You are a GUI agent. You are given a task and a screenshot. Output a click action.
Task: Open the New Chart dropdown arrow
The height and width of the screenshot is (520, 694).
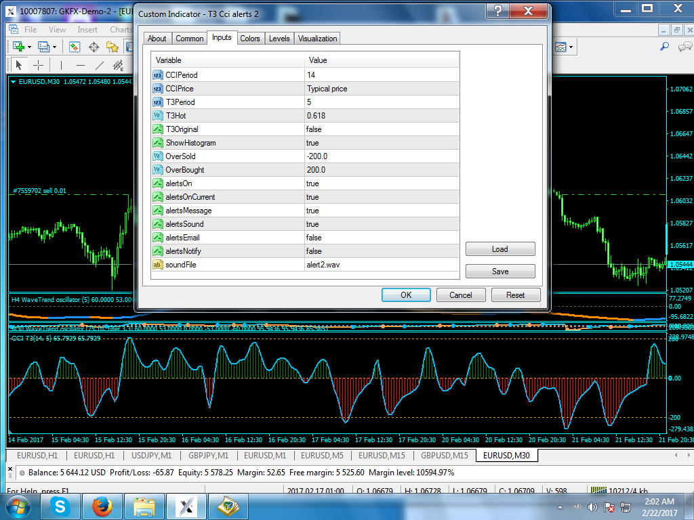point(29,47)
